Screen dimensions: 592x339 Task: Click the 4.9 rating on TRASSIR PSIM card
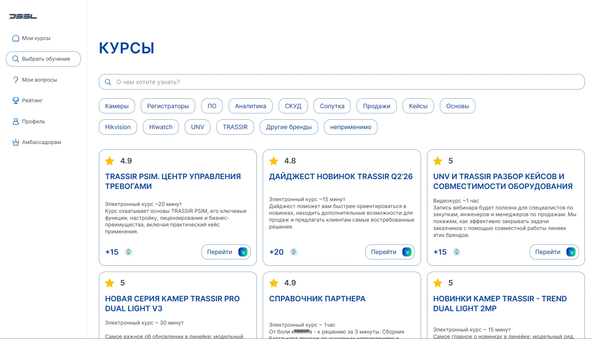(126, 161)
